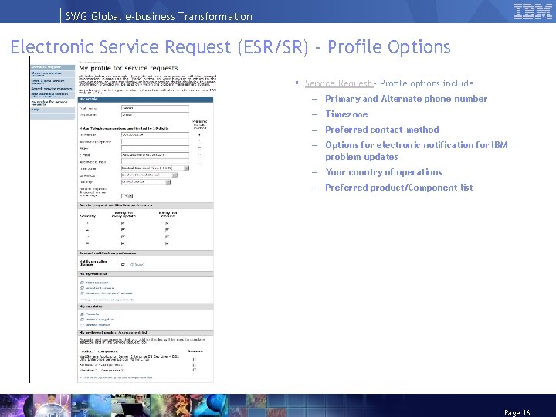Toggle severity 3 notify on every update
The image size is (556, 417).
coord(123,236)
